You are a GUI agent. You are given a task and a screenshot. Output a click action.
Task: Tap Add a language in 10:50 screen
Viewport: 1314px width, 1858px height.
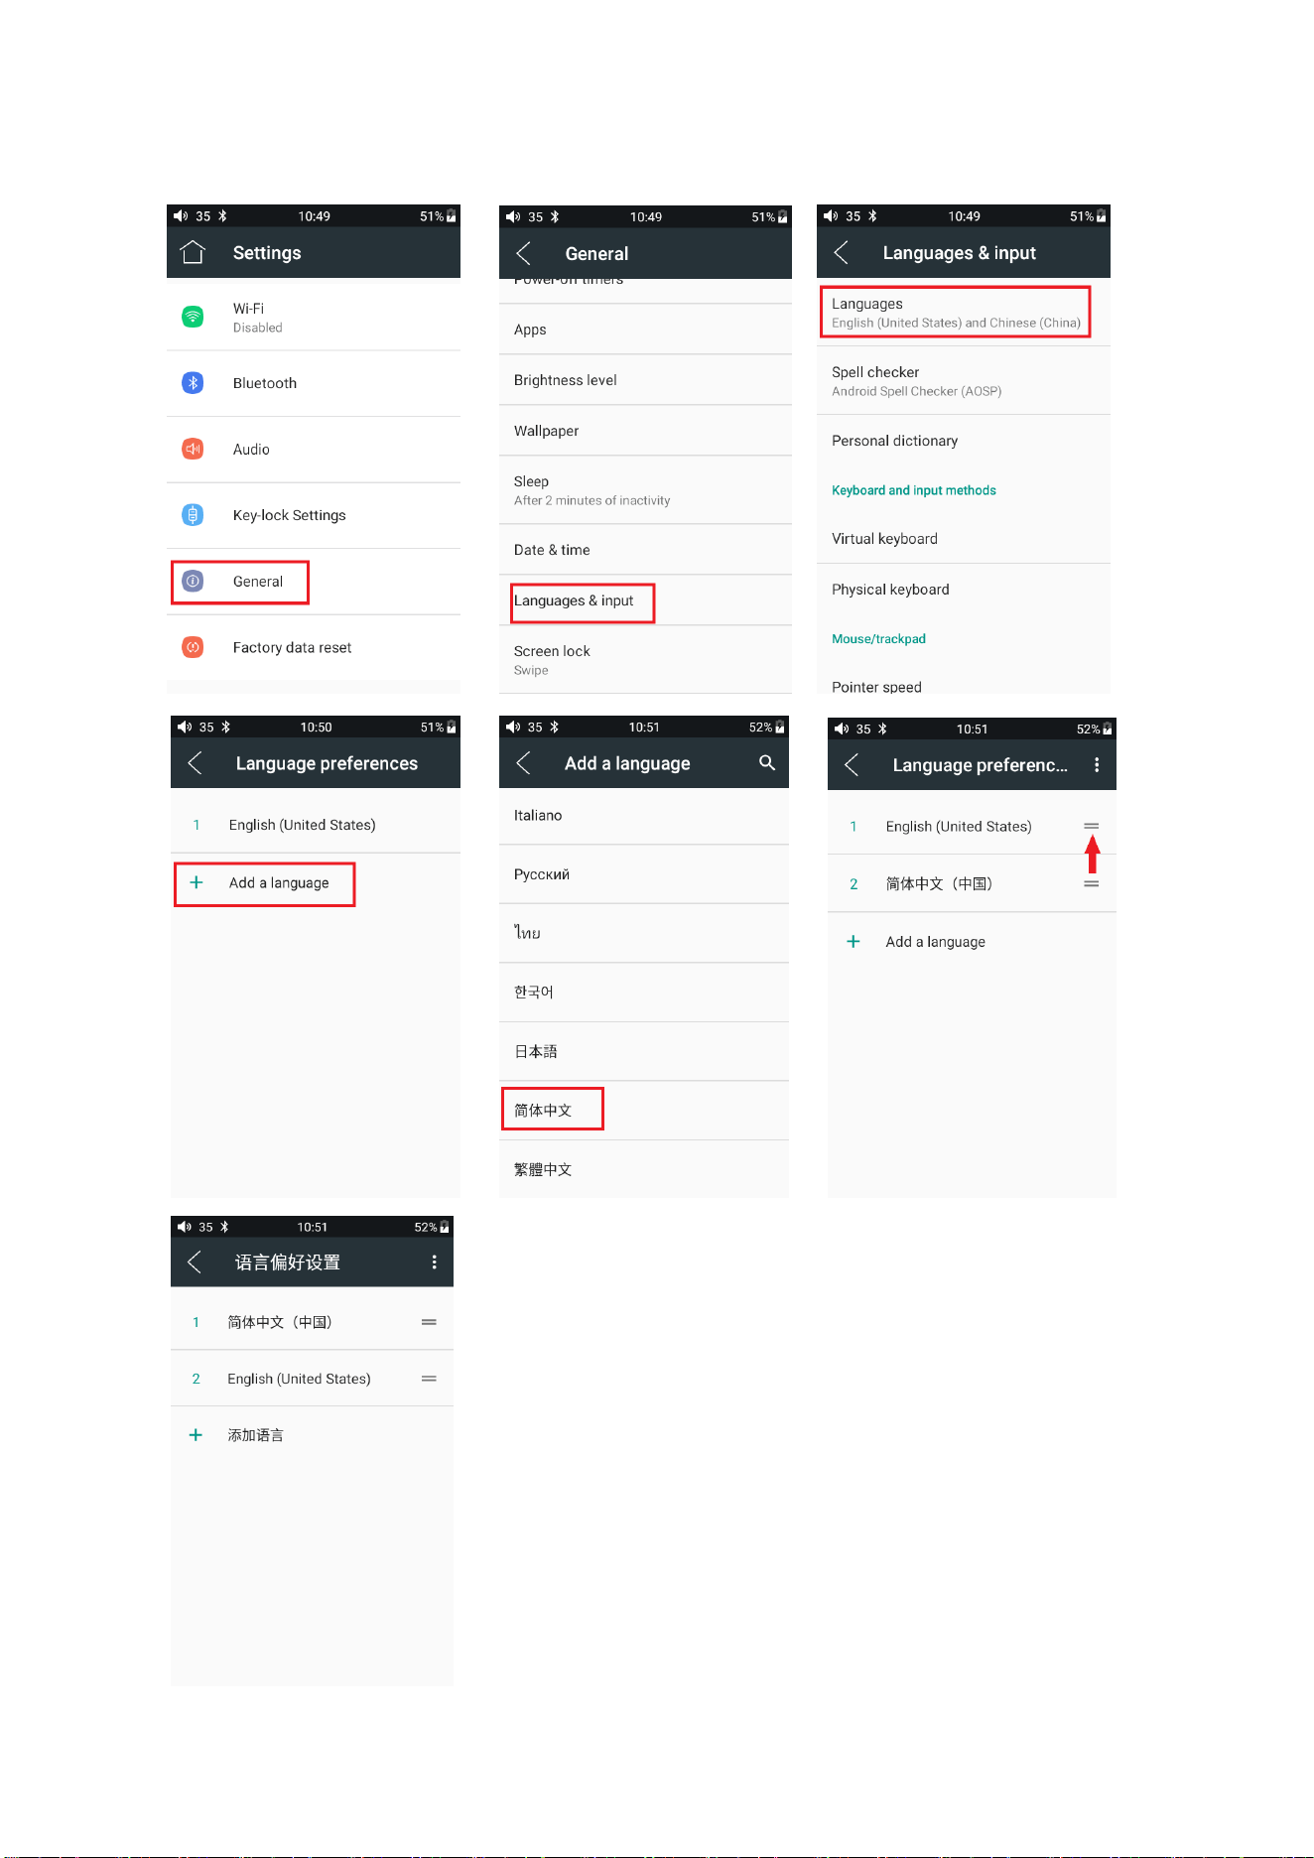pyautogui.click(x=316, y=882)
